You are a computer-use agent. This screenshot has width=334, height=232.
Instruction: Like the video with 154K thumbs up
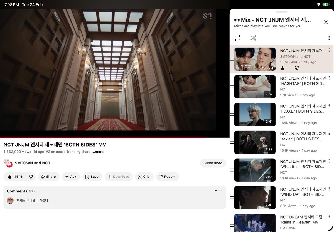click(x=15, y=177)
